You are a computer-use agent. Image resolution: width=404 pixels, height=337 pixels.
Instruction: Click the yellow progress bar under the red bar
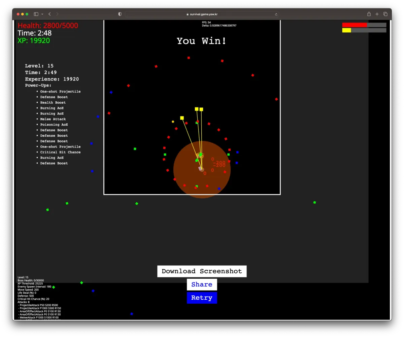click(364, 30)
